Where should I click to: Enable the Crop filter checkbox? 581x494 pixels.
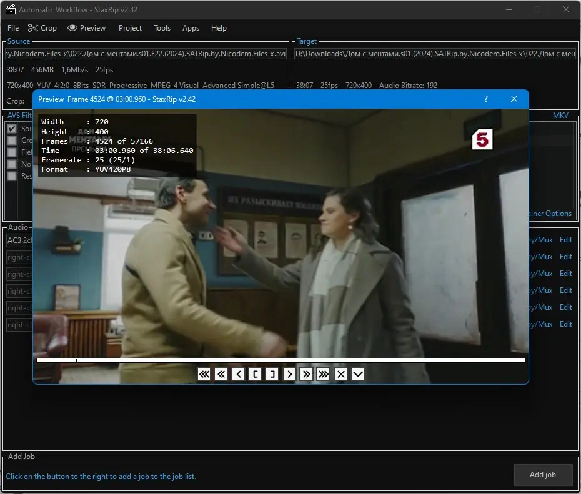12,141
